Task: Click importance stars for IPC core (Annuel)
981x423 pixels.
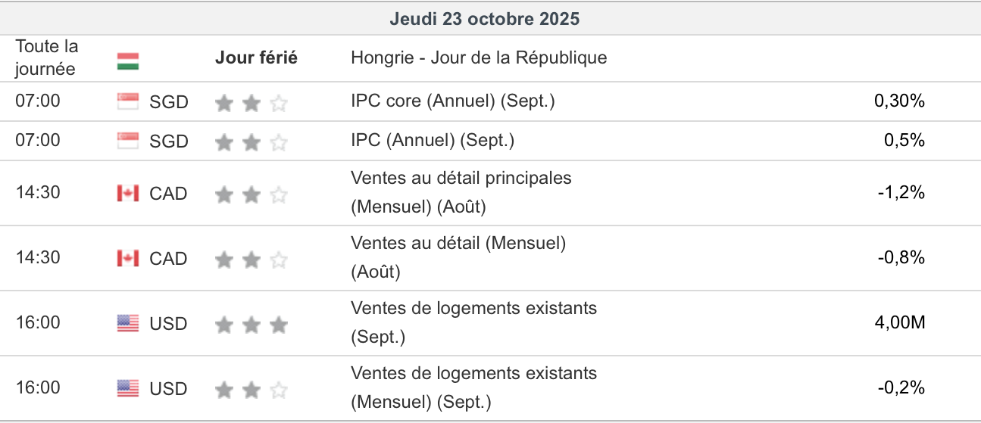Action: click(251, 102)
